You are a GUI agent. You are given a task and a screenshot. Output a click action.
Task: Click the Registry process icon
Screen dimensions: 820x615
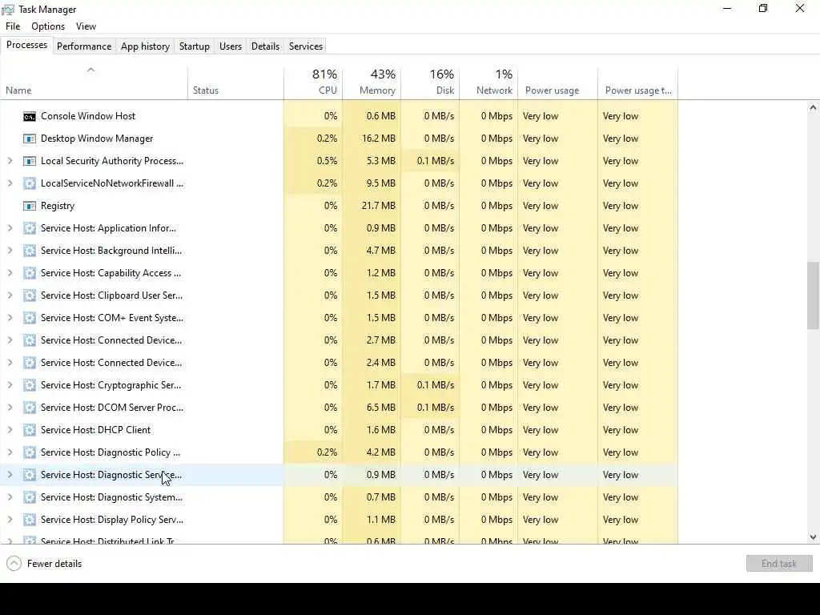(30, 206)
